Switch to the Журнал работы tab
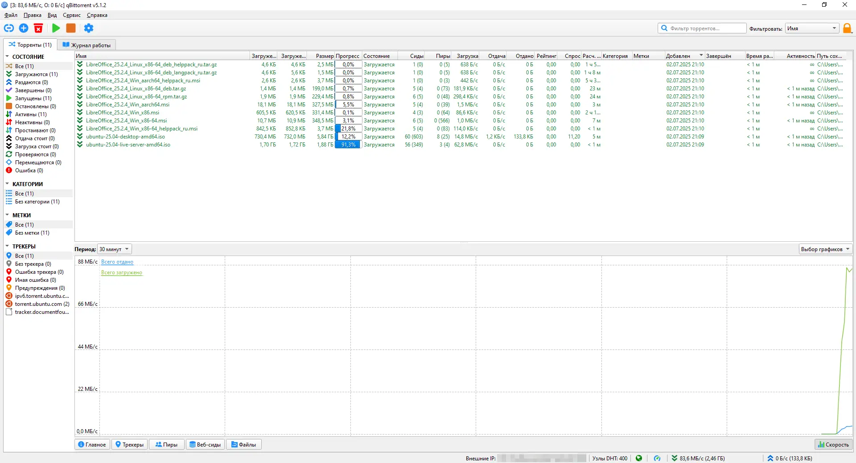The image size is (856, 463). [x=86, y=45]
